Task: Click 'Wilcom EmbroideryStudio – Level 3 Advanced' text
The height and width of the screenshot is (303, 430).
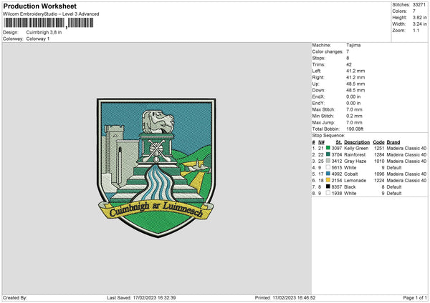Action: [x=51, y=14]
